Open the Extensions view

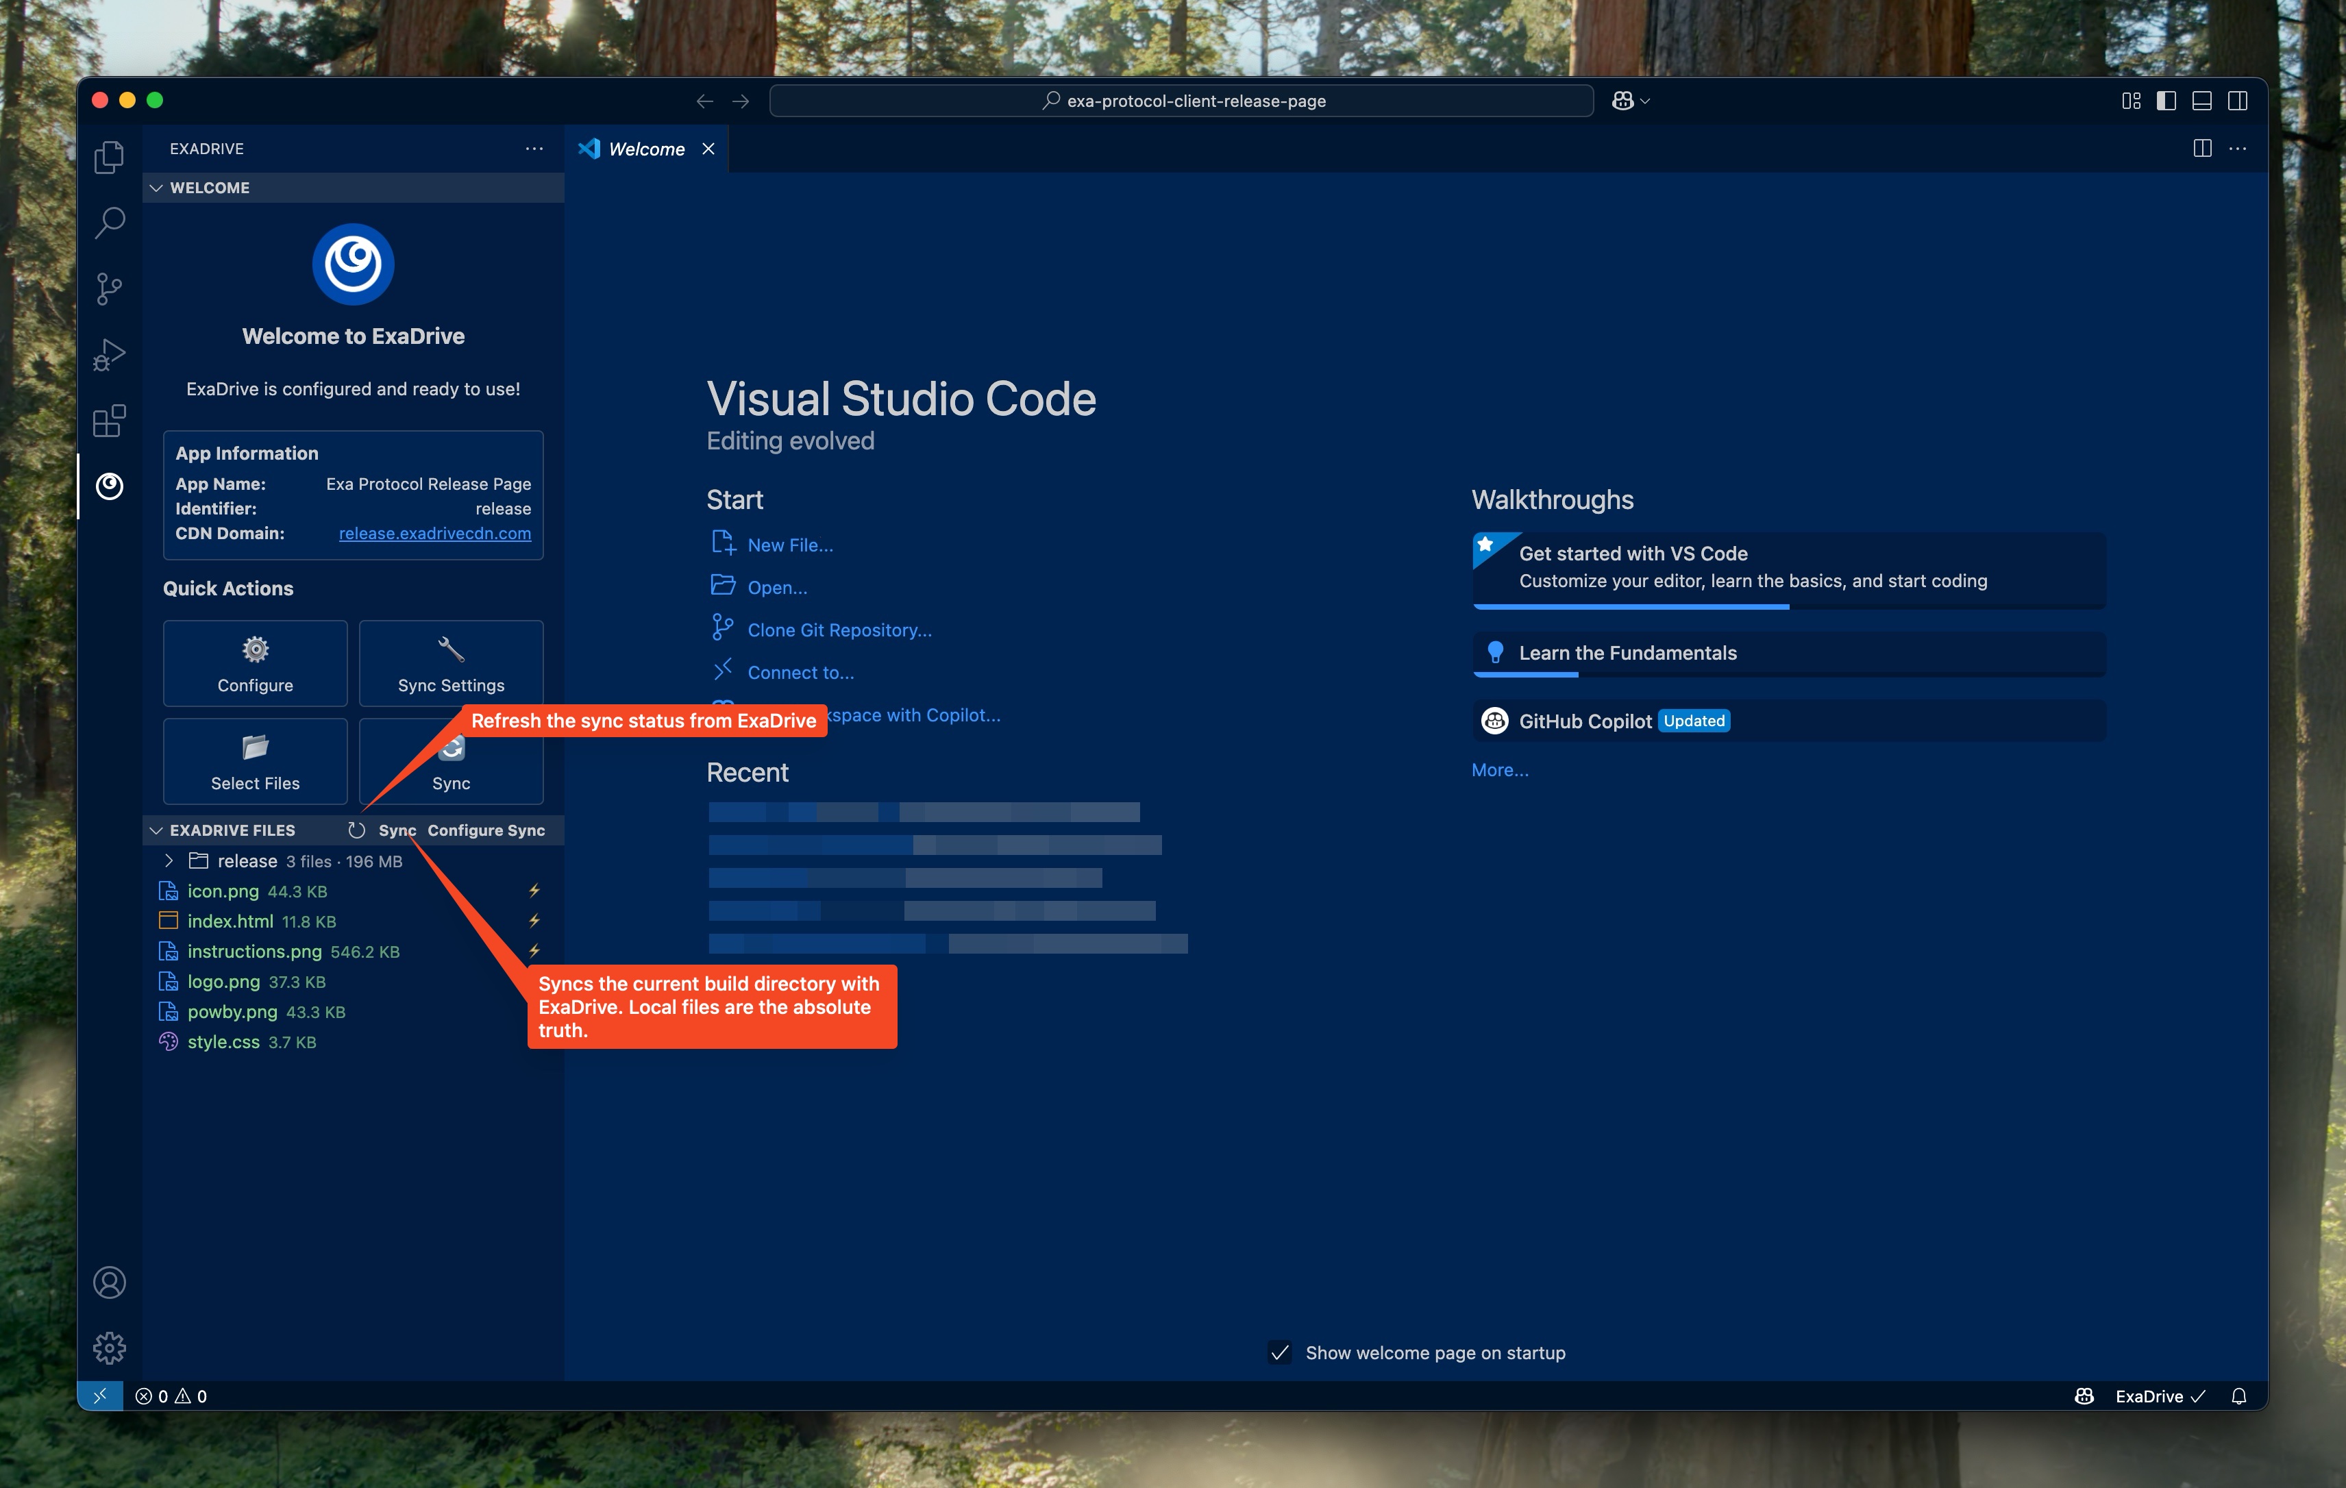coord(109,421)
